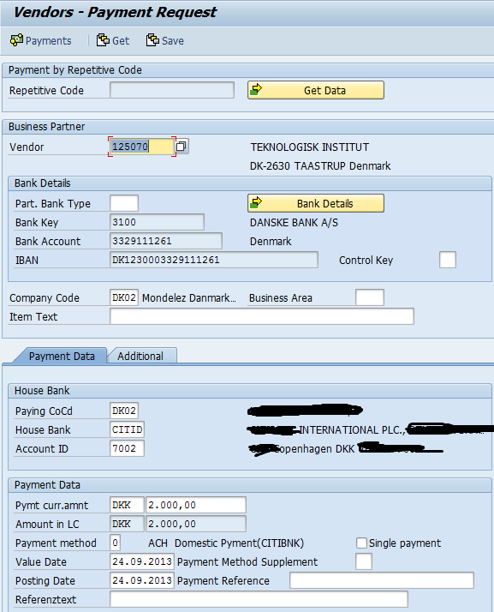Click the Item Text field
This screenshot has height=612, width=494.
(262, 316)
